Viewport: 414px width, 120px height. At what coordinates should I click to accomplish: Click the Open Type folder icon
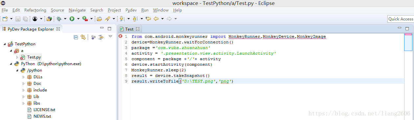[x=99, y=19]
